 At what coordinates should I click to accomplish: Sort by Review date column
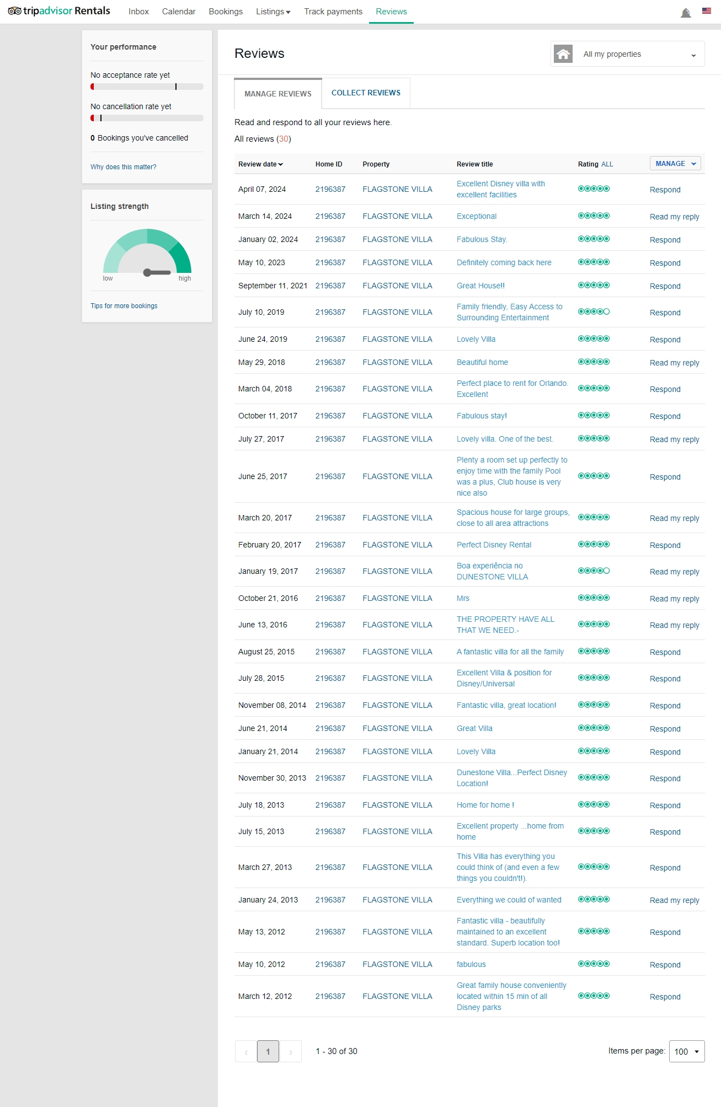tap(260, 164)
